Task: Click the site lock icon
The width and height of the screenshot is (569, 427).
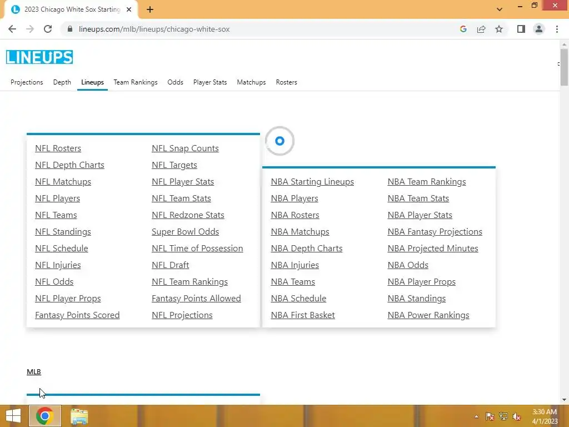Action: [70, 29]
